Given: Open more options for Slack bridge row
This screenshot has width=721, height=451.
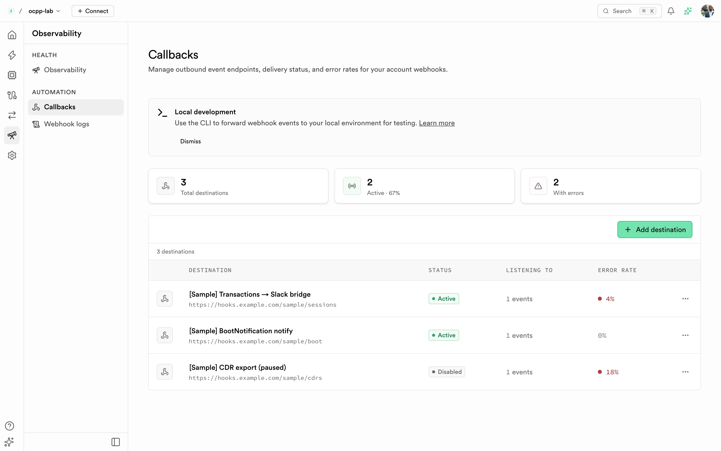Looking at the screenshot, I should (685, 299).
